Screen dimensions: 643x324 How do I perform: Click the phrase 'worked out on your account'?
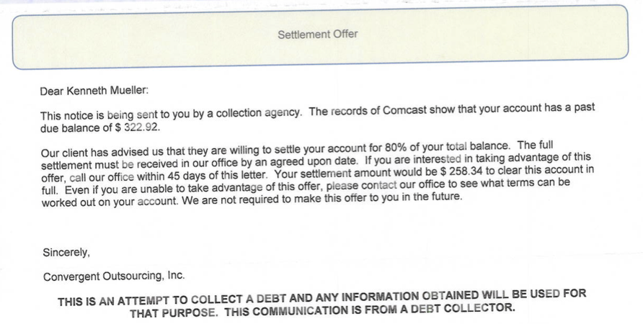click(x=110, y=202)
